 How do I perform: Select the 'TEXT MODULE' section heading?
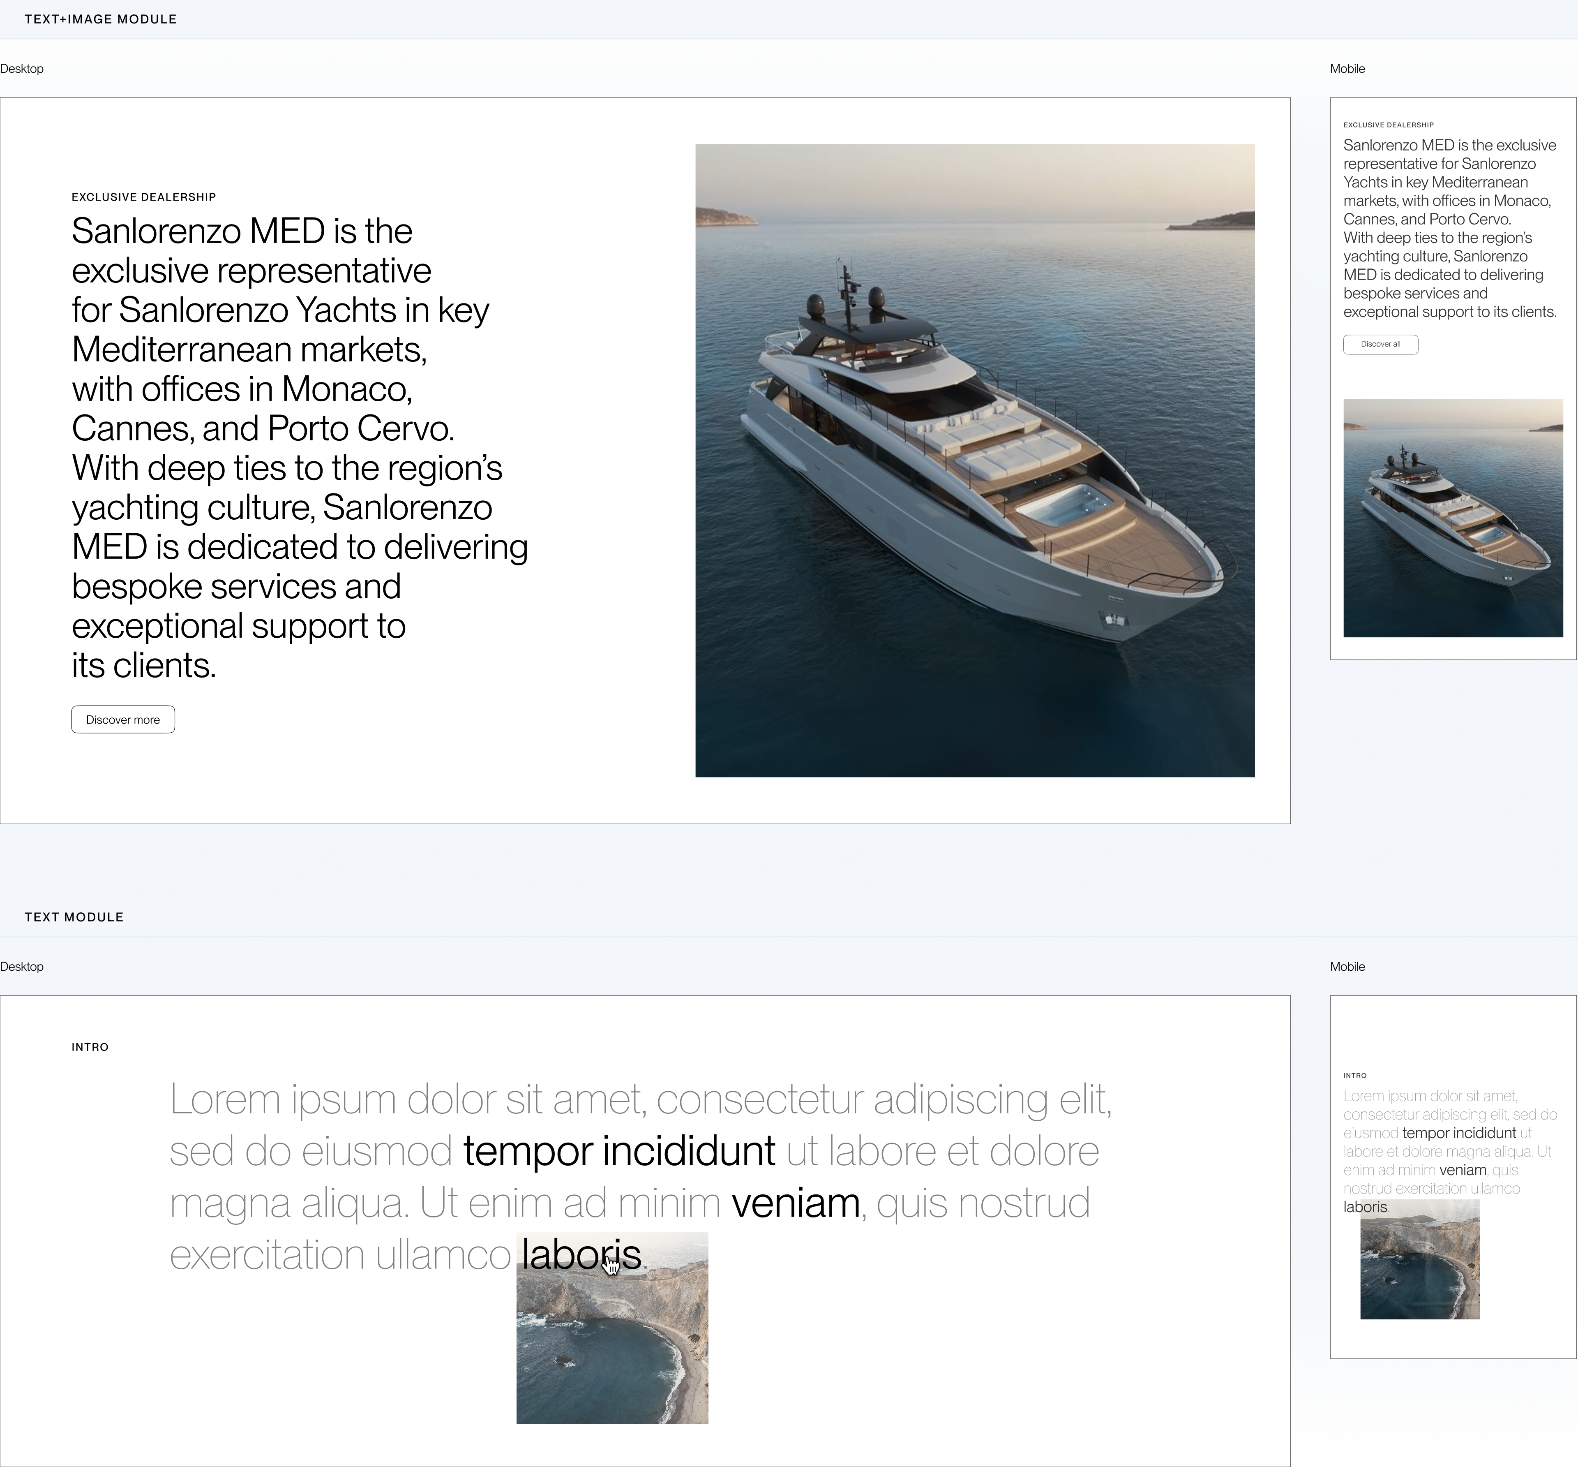pos(74,917)
